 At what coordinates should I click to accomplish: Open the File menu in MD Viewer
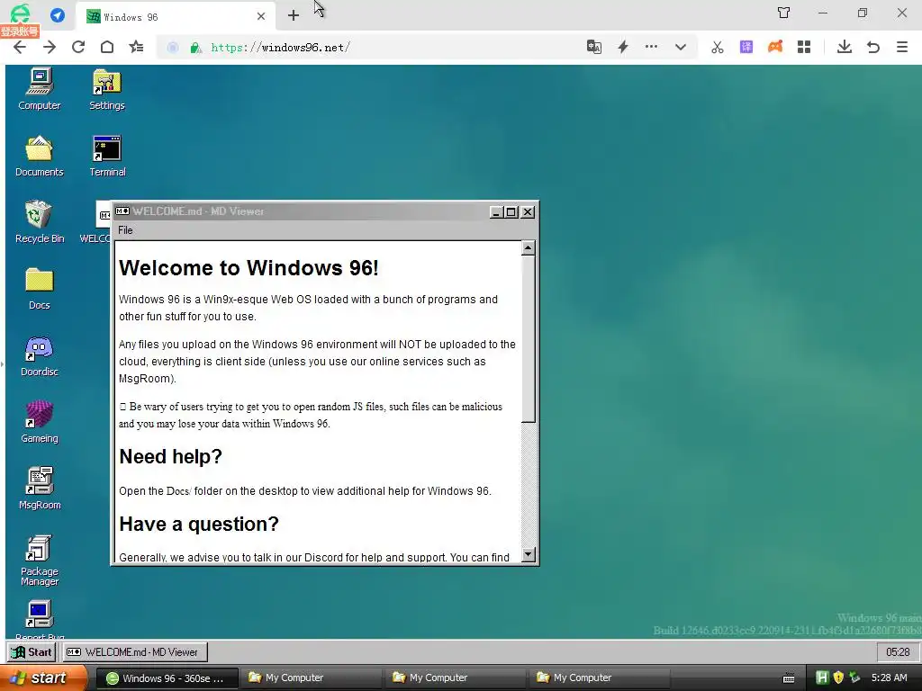[x=125, y=230]
